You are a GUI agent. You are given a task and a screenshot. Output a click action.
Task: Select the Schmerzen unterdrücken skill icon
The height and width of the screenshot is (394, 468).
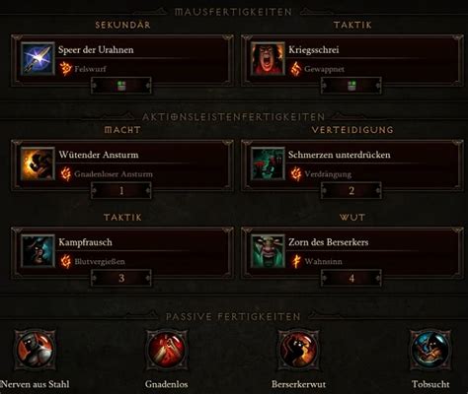coord(268,164)
